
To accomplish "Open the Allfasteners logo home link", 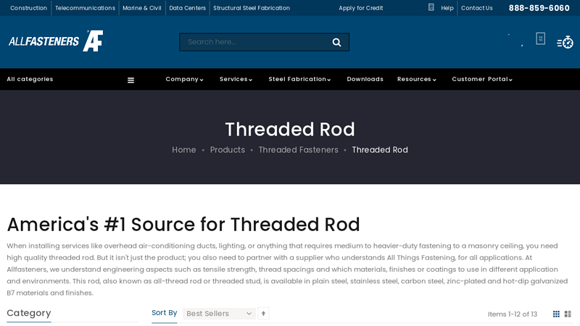I will (x=56, y=41).
